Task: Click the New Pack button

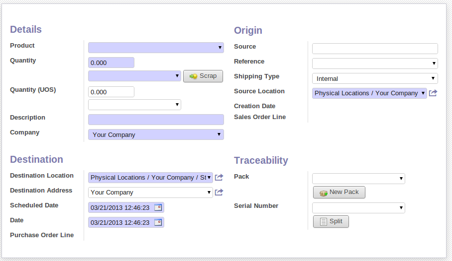Action: 339,192
